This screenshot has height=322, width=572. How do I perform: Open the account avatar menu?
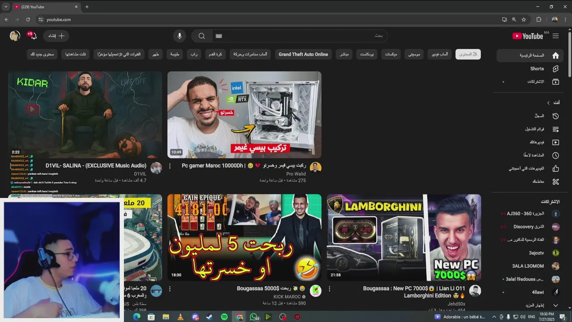15,36
